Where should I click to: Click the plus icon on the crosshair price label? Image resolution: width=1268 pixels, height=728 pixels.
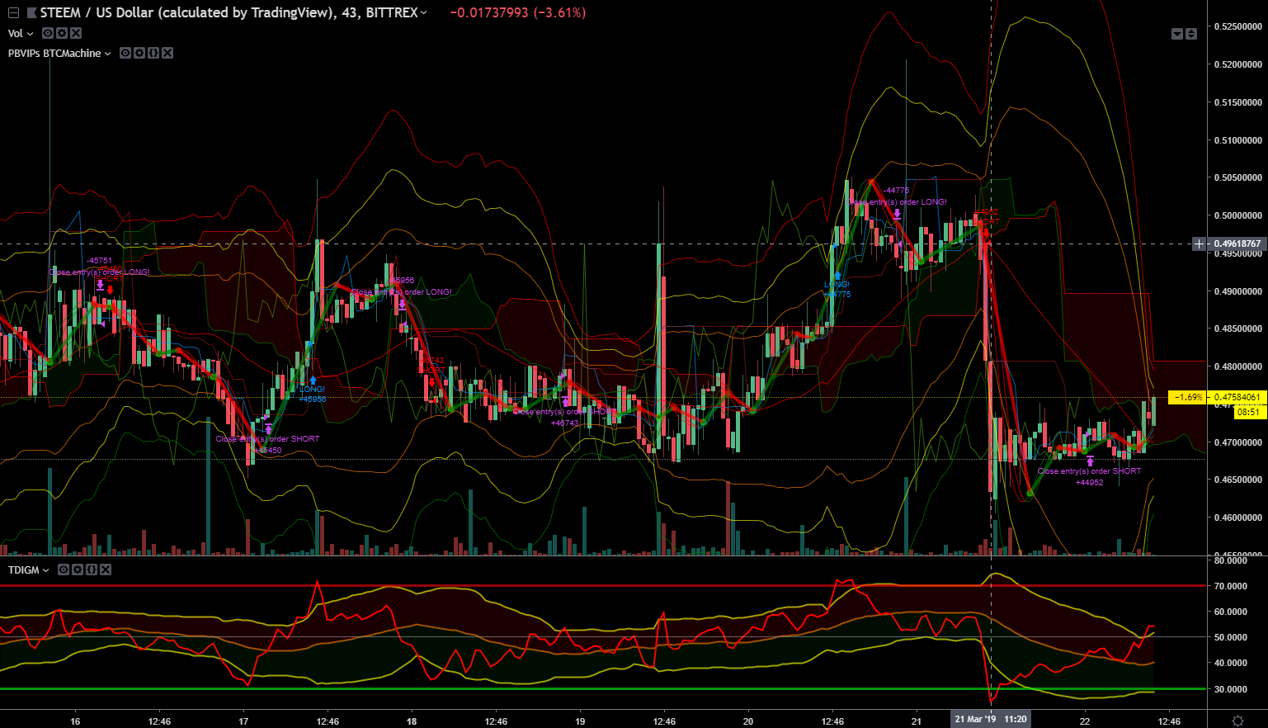1200,244
